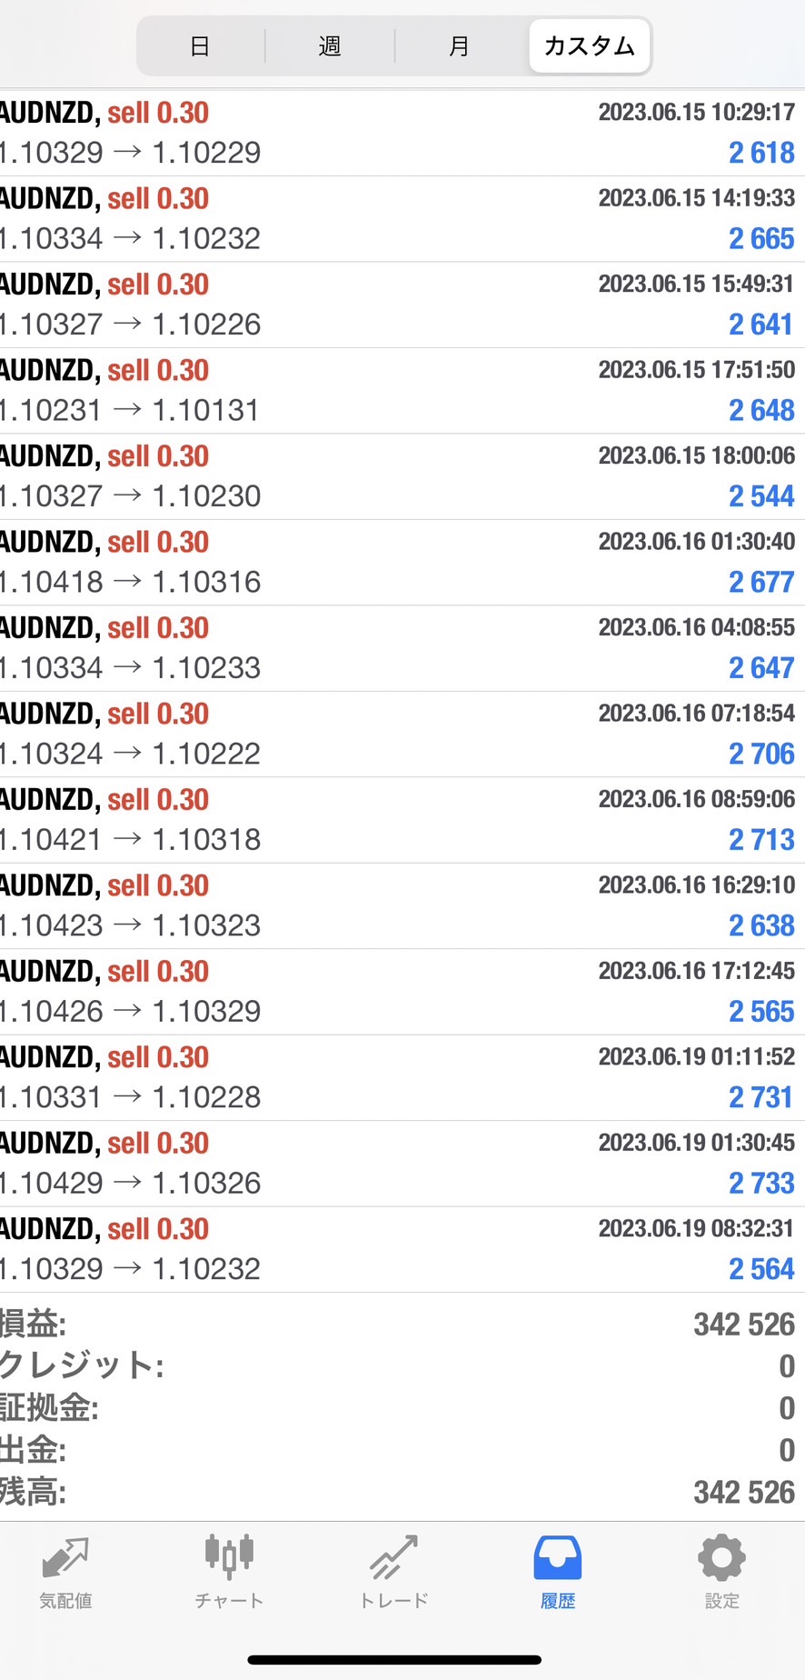Open the チャート candlestick chart icon
Screen dimensions: 805x1680
[x=229, y=1558]
